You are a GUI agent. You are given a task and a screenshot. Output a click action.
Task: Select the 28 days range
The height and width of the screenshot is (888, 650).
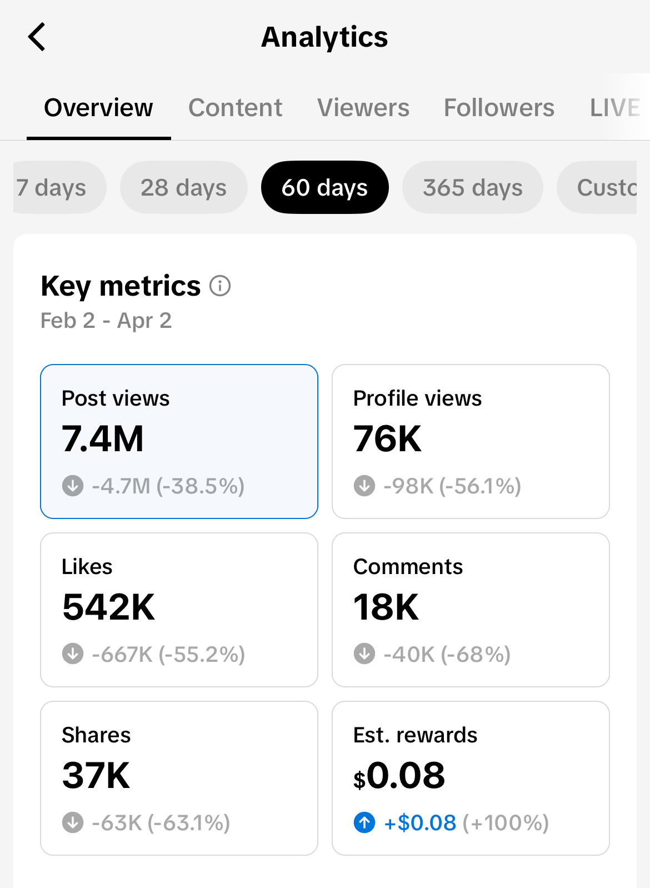pyautogui.click(x=183, y=188)
